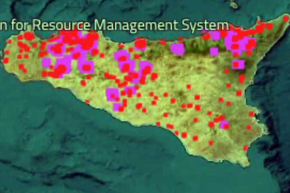Click the lone red hotspot on the southwestern coastline

coord(87,101)
